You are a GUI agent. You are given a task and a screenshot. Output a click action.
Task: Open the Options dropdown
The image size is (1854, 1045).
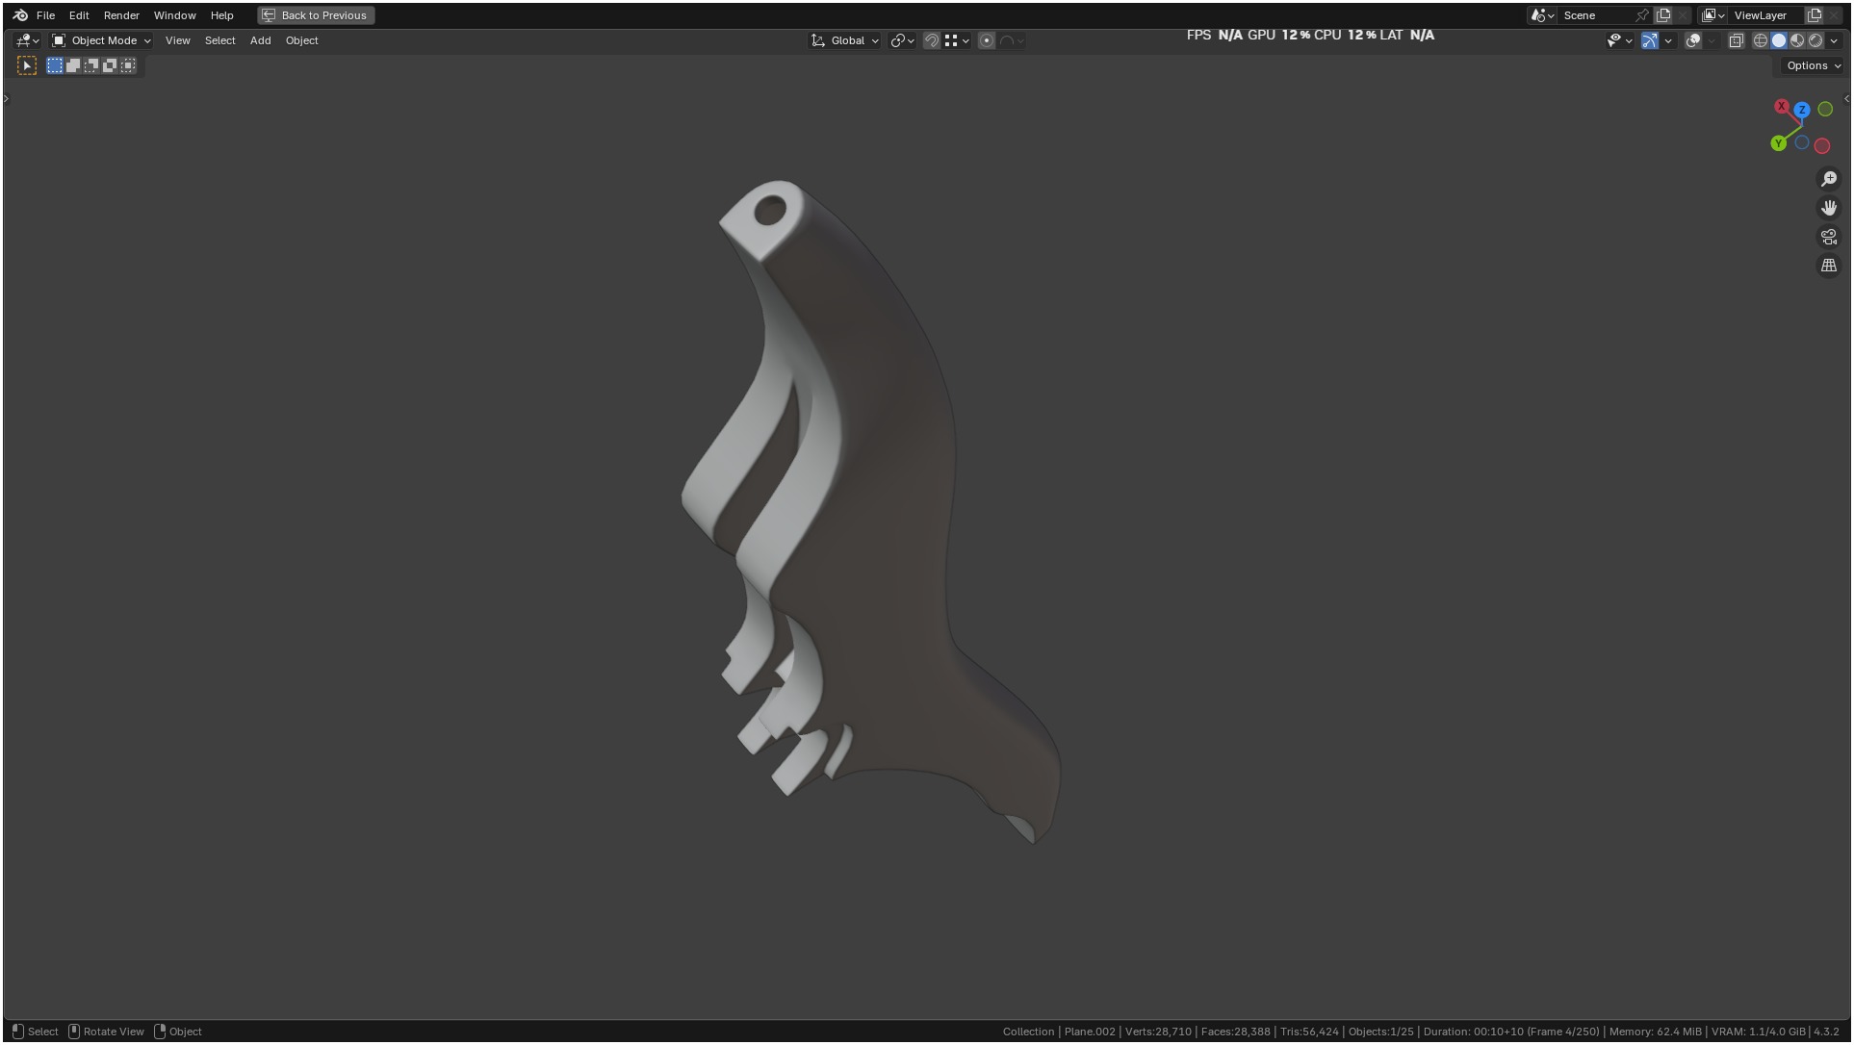(x=1813, y=65)
